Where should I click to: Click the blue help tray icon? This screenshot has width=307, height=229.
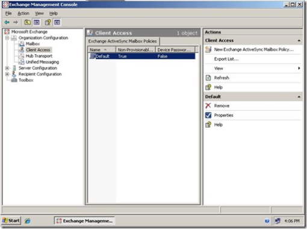point(267,221)
